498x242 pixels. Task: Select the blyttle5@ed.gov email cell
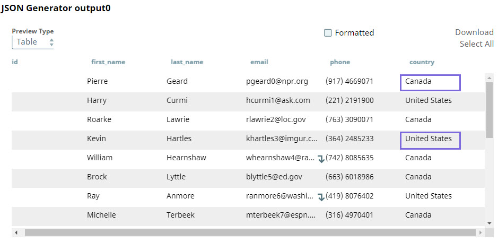pyautogui.click(x=274, y=177)
